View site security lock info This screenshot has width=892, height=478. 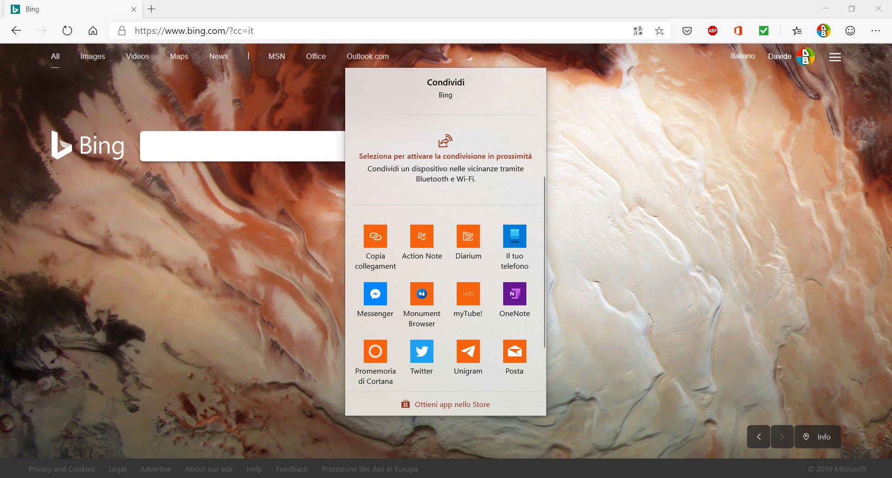tap(122, 31)
